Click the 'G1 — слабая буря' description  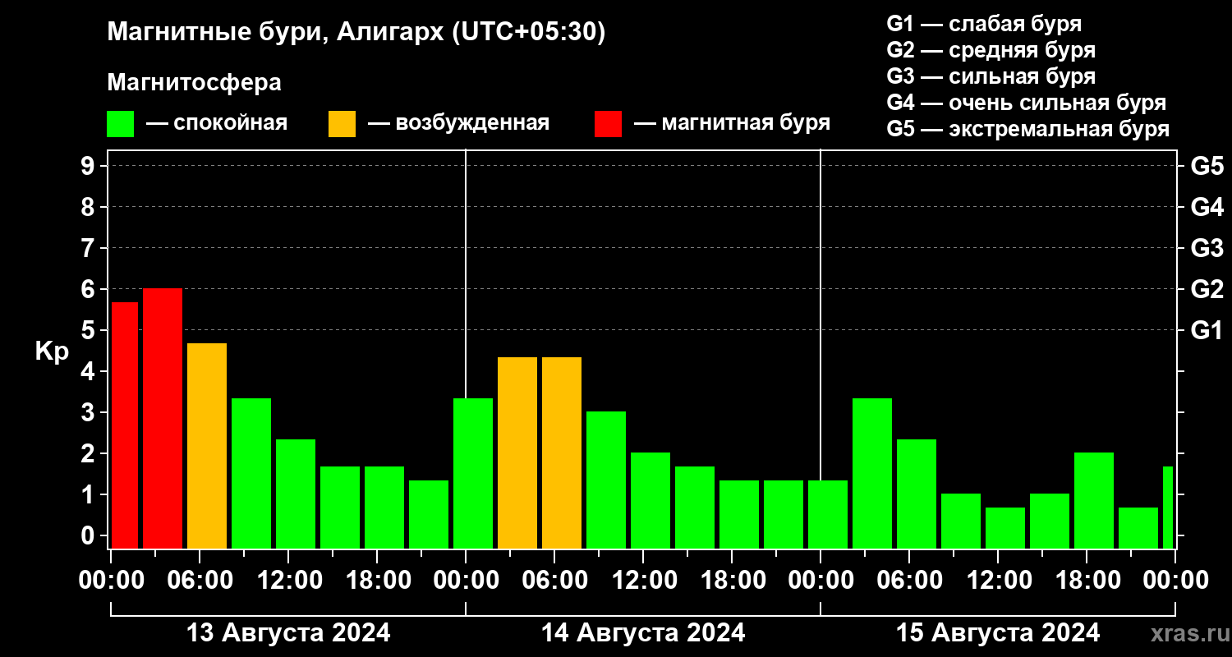(x=984, y=24)
